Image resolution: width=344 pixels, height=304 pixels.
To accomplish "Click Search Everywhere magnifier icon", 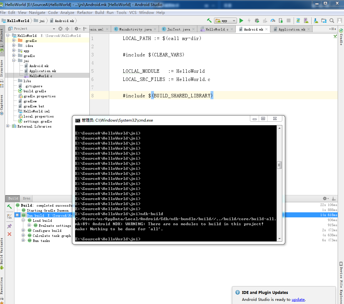I will click(332, 21).
